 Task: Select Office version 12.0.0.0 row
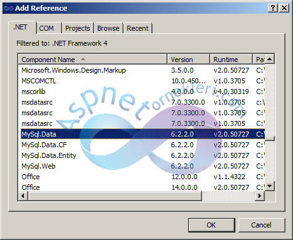(x=141, y=177)
